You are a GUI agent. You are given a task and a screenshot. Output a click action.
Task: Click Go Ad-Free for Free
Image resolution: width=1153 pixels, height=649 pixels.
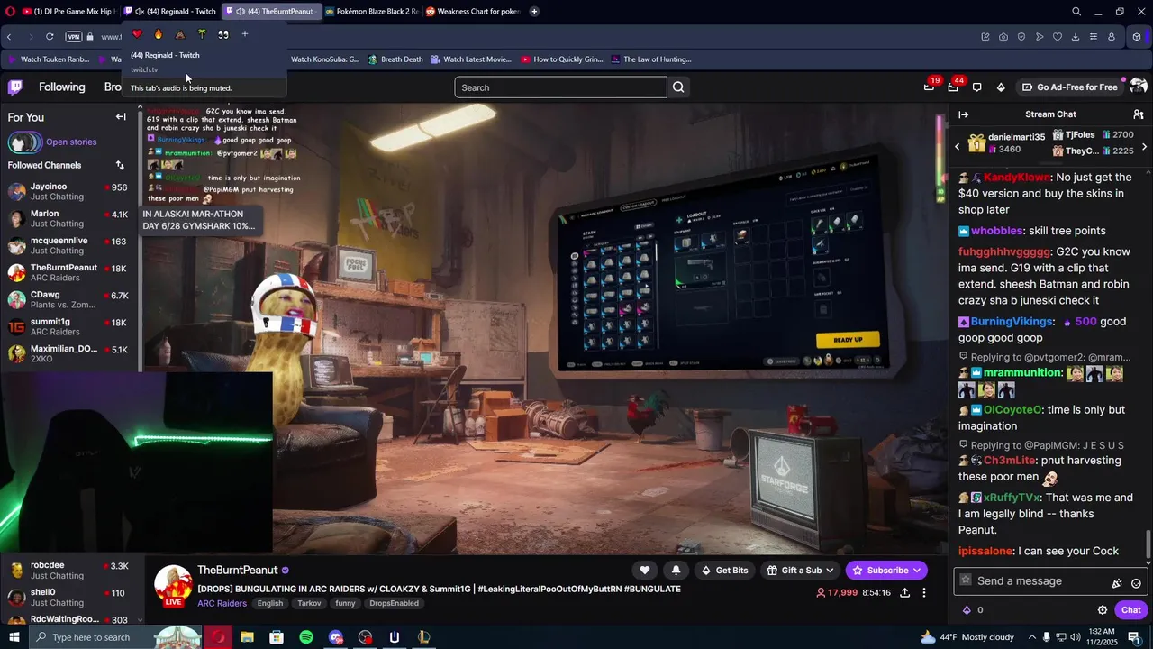(1070, 87)
